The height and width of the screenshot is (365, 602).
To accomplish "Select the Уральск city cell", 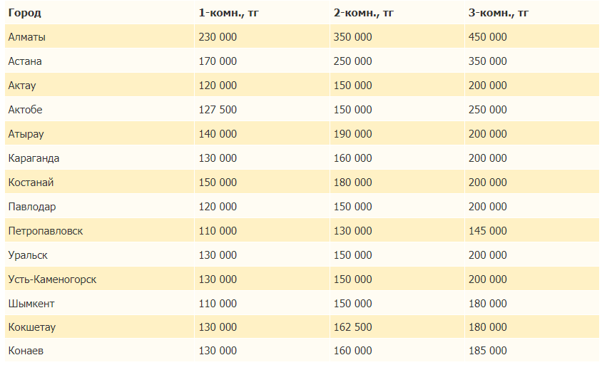I will (28, 255).
